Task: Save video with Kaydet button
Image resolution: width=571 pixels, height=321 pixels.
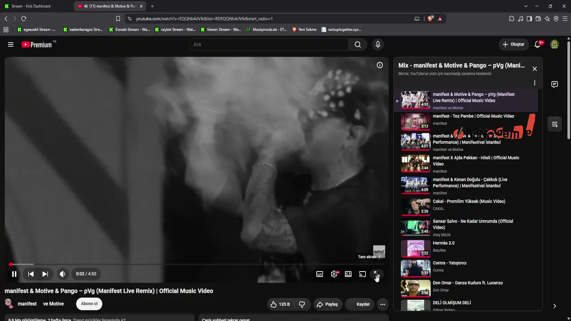Action: (360, 305)
